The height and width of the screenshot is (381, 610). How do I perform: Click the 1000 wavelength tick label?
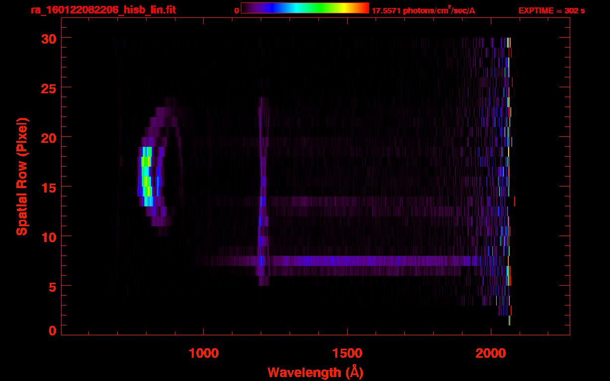coord(204,353)
